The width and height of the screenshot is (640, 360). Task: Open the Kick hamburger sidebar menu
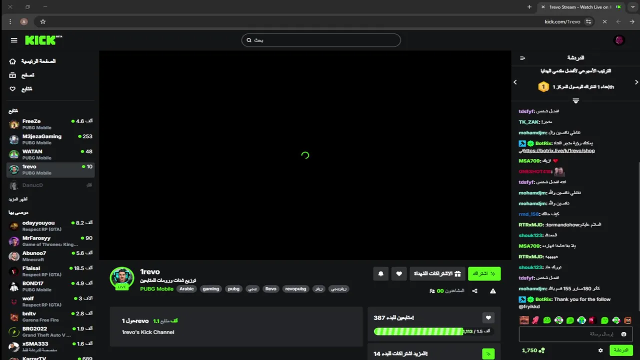point(14,40)
